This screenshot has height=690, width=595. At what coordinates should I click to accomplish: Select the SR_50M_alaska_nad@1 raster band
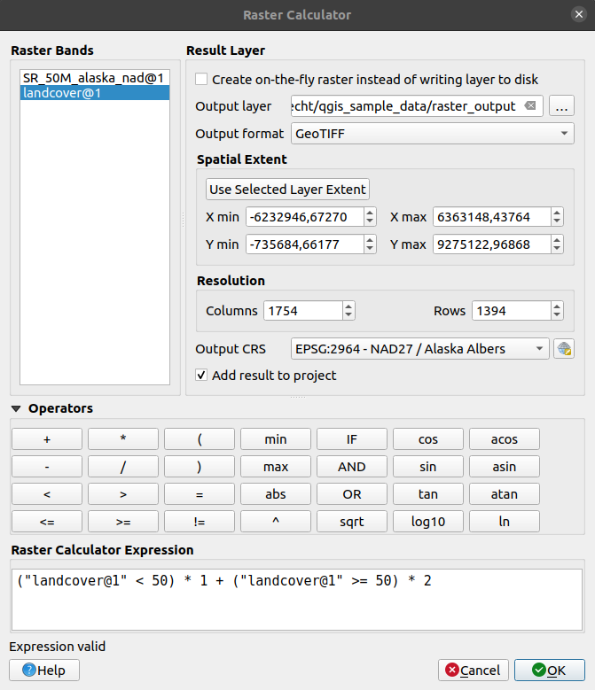pyautogui.click(x=93, y=78)
